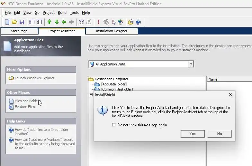The image size is (252, 166).
Task: Toggle the second view pane layout icon
Action: pos(39,22)
